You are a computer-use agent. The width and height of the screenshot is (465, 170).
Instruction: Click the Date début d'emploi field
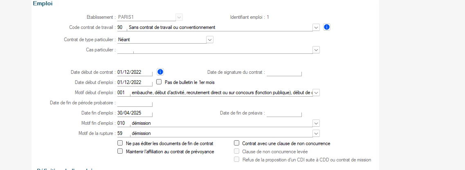135,82
